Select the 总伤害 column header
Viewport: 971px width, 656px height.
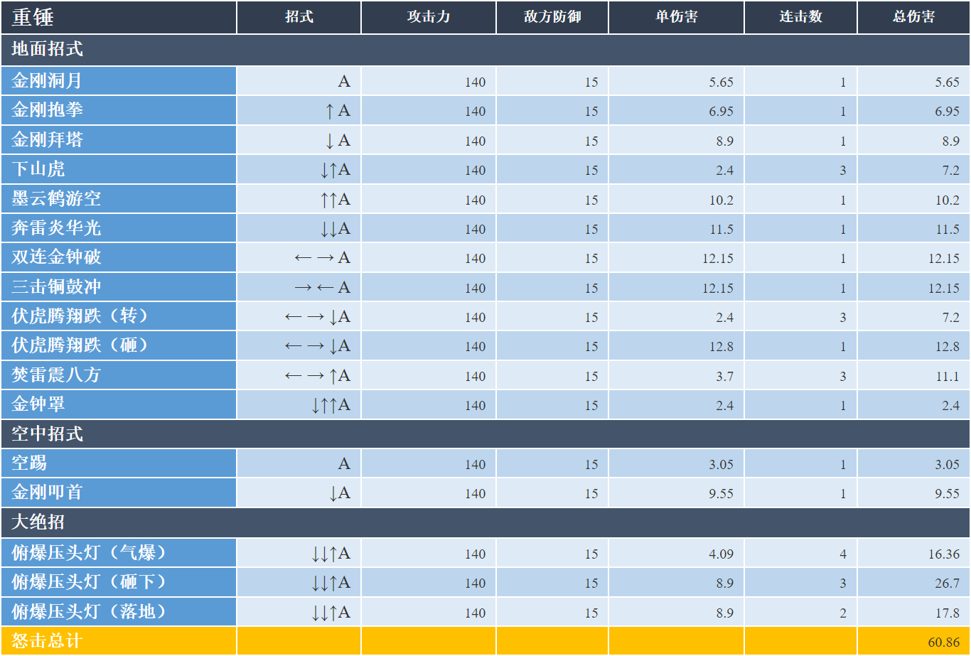coord(913,17)
